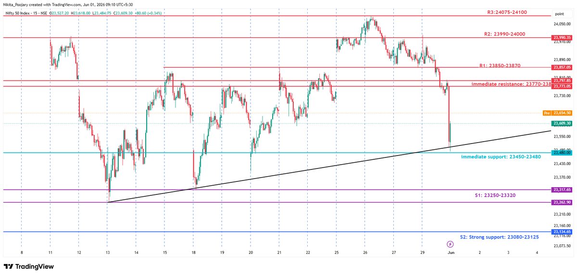Select the R2: 23990-24000 label
The height and width of the screenshot is (276, 577).
(x=504, y=34)
